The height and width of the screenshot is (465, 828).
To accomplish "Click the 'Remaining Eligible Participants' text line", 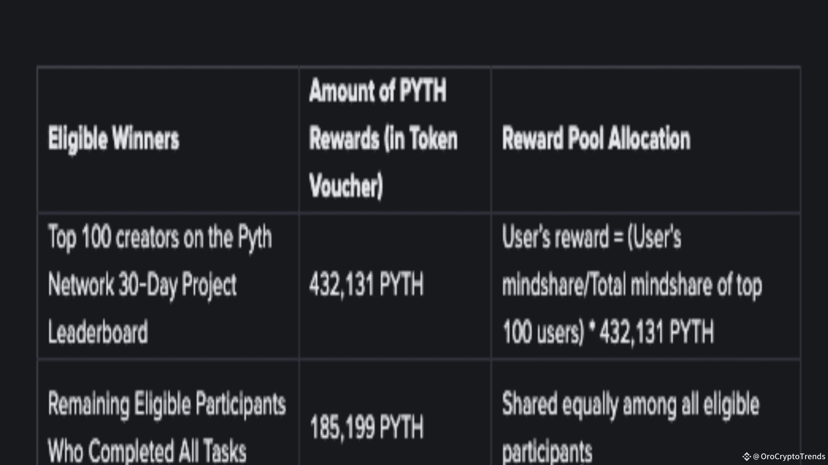I will pyautogui.click(x=167, y=405).
